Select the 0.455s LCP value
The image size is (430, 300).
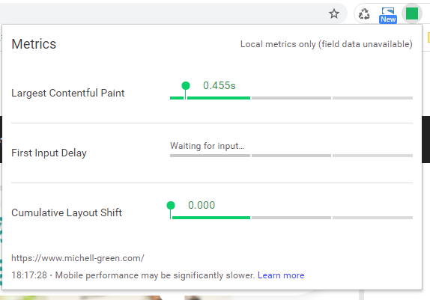click(x=219, y=85)
